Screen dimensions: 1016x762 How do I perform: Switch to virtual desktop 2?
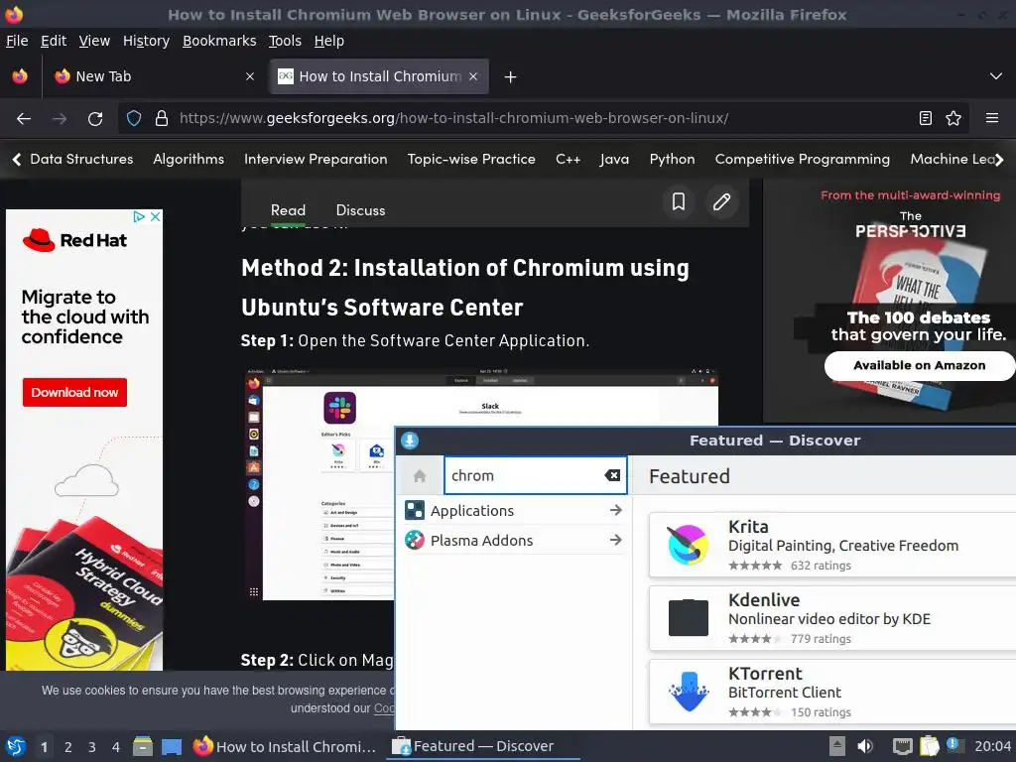pos(68,747)
